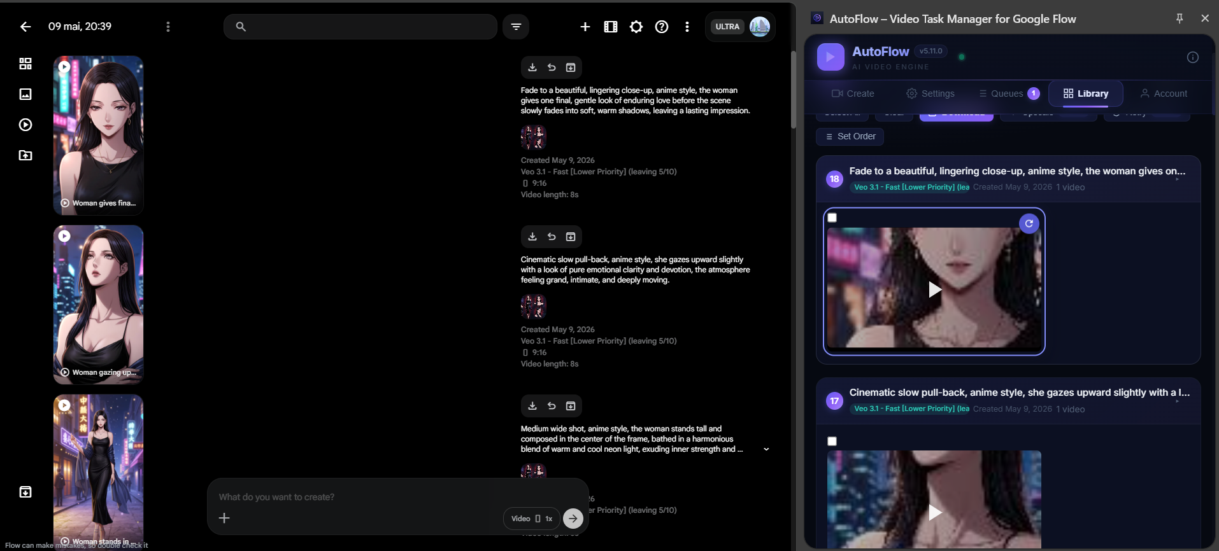
Task: Collapse task 18 card in AutoFlow
Action: (1178, 179)
